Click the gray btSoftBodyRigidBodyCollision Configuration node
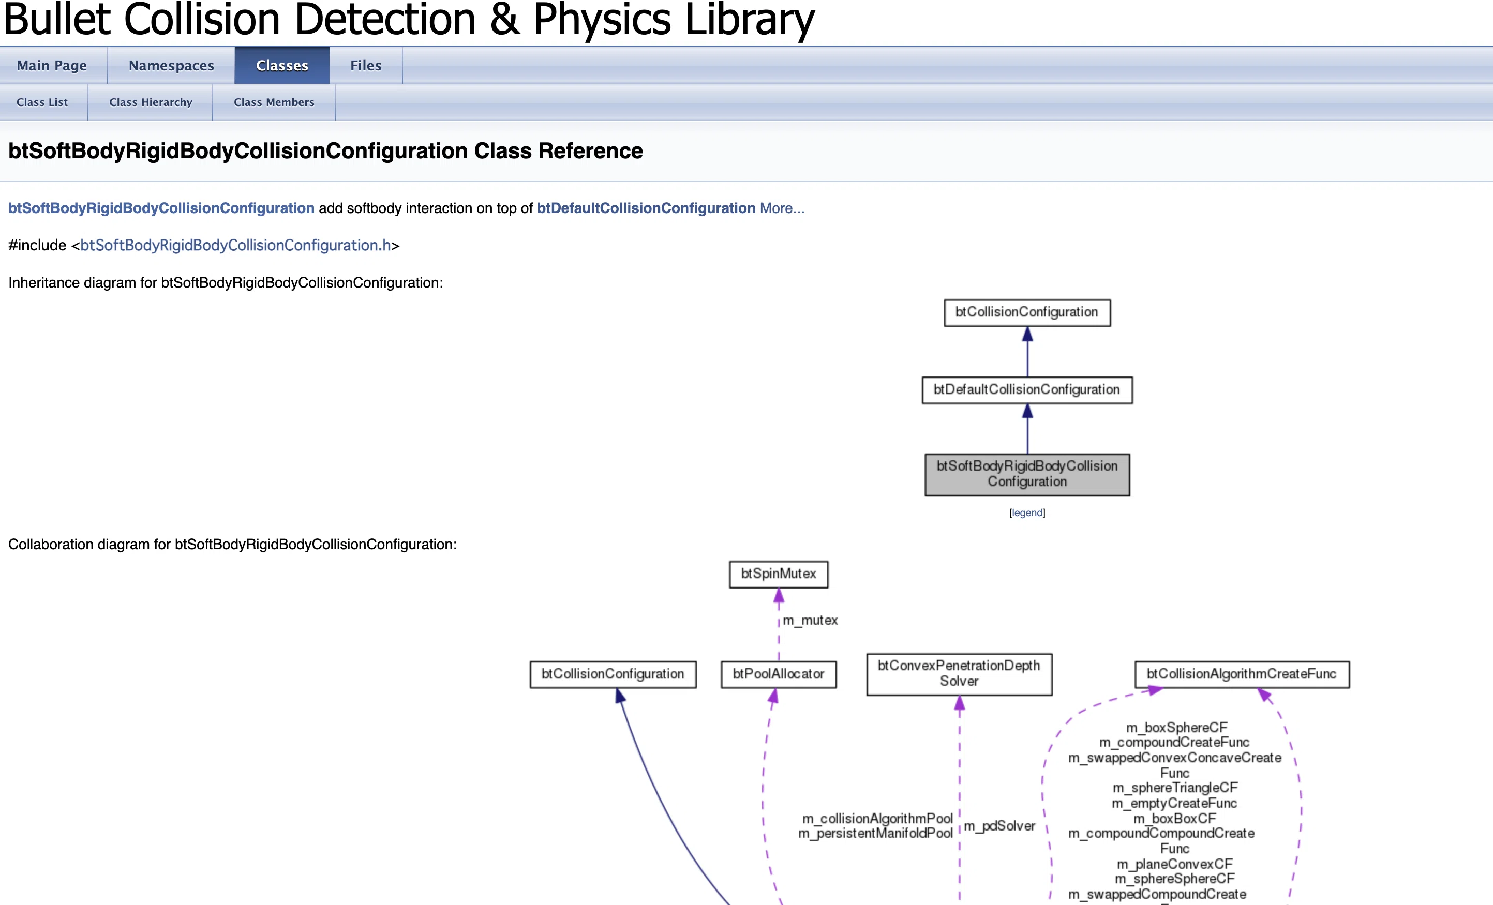Image resolution: width=1493 pixels, height=905 pixels. coord(1027,475)
